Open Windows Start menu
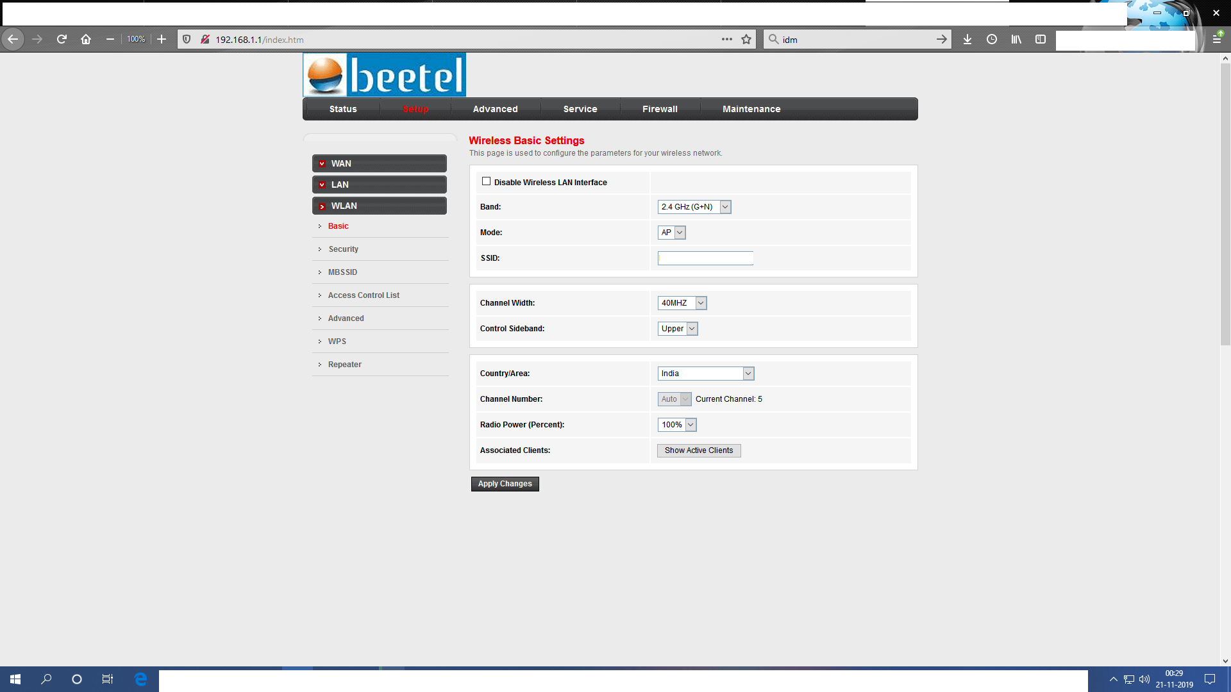The height and width of the screenshot is (692, 1231). click(x=15, y=679)
